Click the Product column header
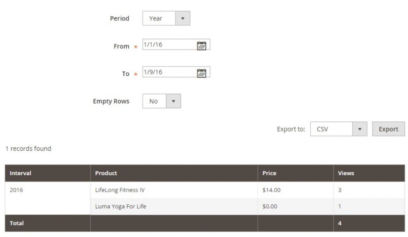Viewport: 408px width, 237px height. coord(106,173)
